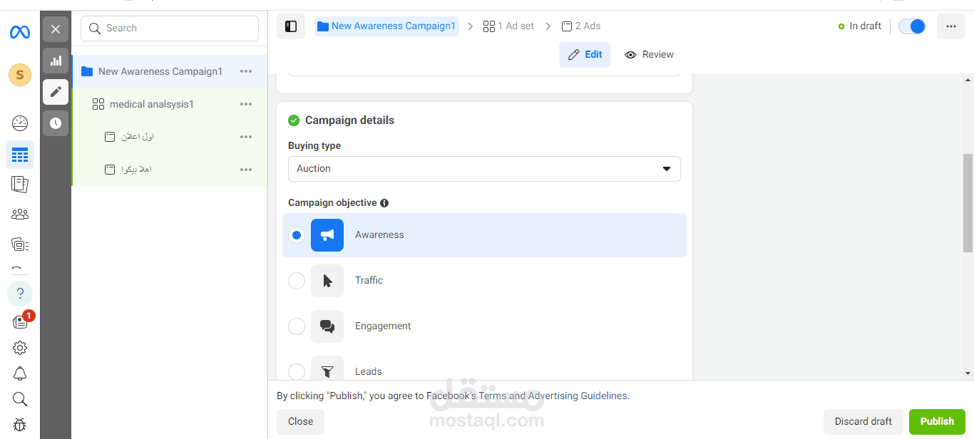This screenshot has height=439, width=974.
Task: Switch to the Review tab
Action: tap(649, 55)
